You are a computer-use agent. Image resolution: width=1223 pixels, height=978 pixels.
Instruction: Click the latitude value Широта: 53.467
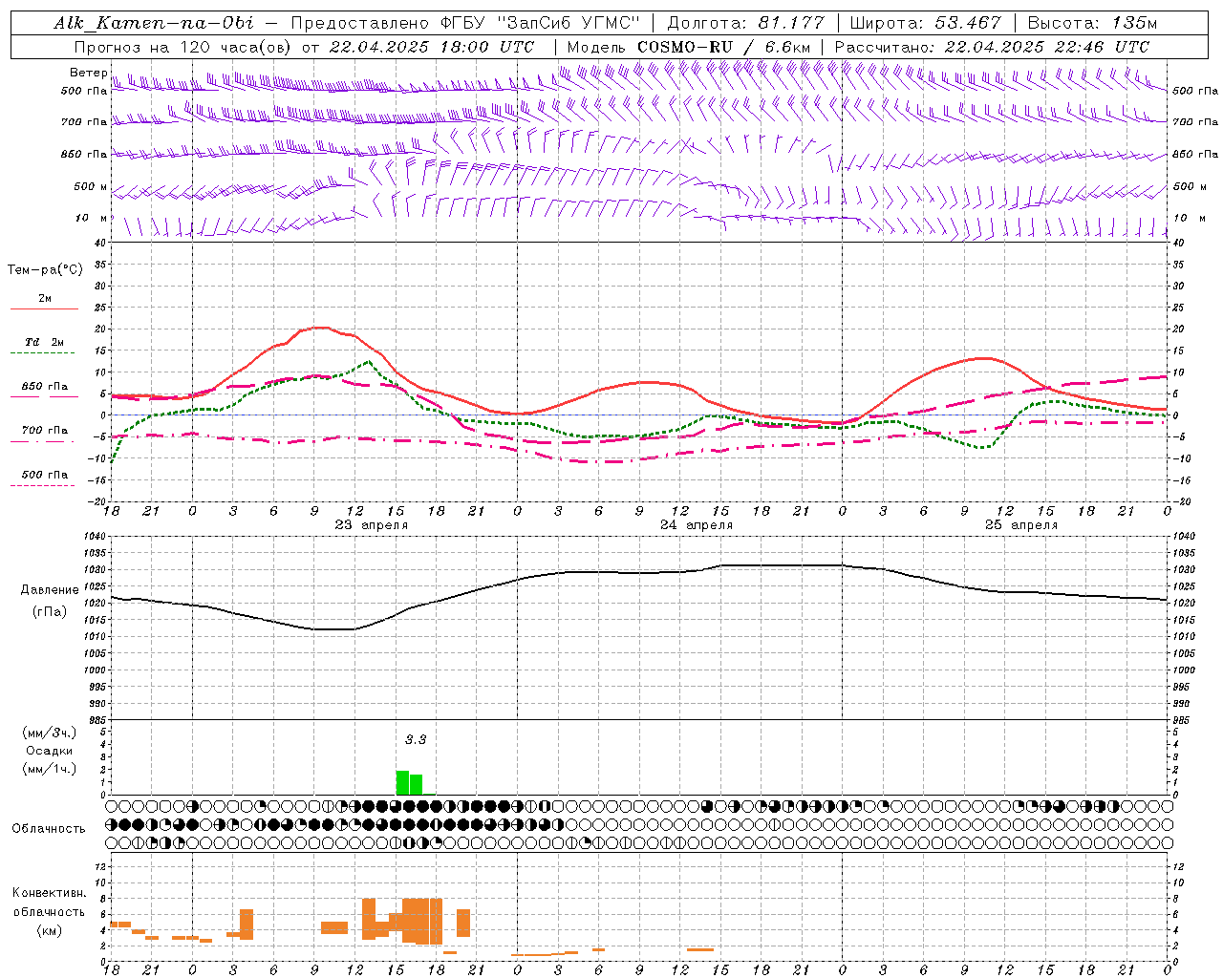tap(926, 23)
